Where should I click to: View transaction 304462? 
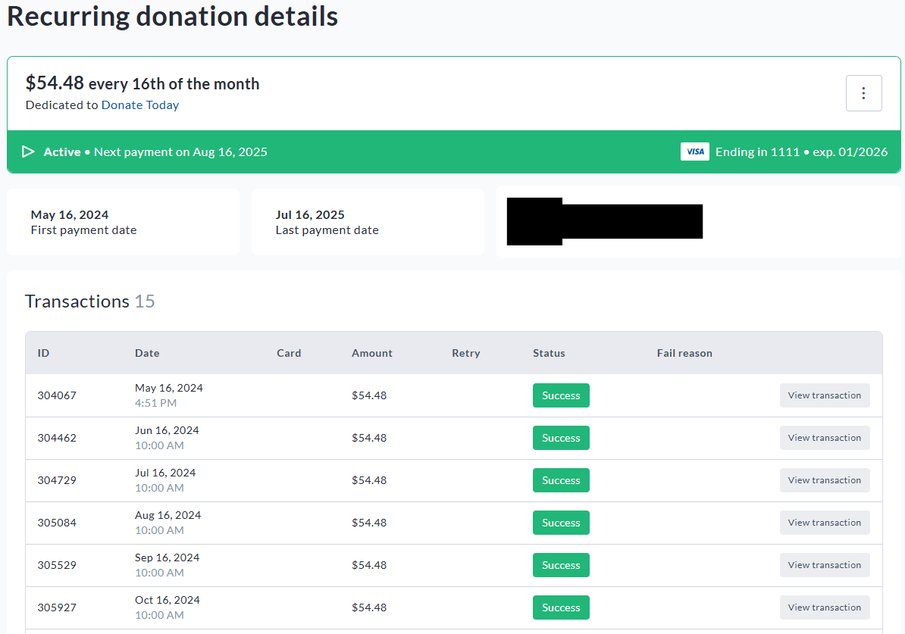click(x=824, y=438)
